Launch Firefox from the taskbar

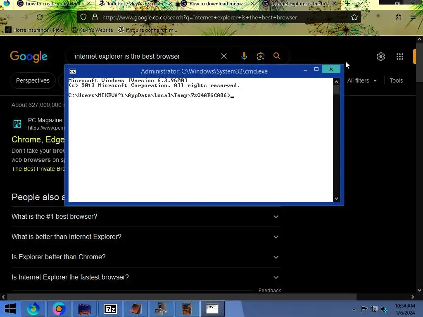pyautogui.click(x=33, y=309)
